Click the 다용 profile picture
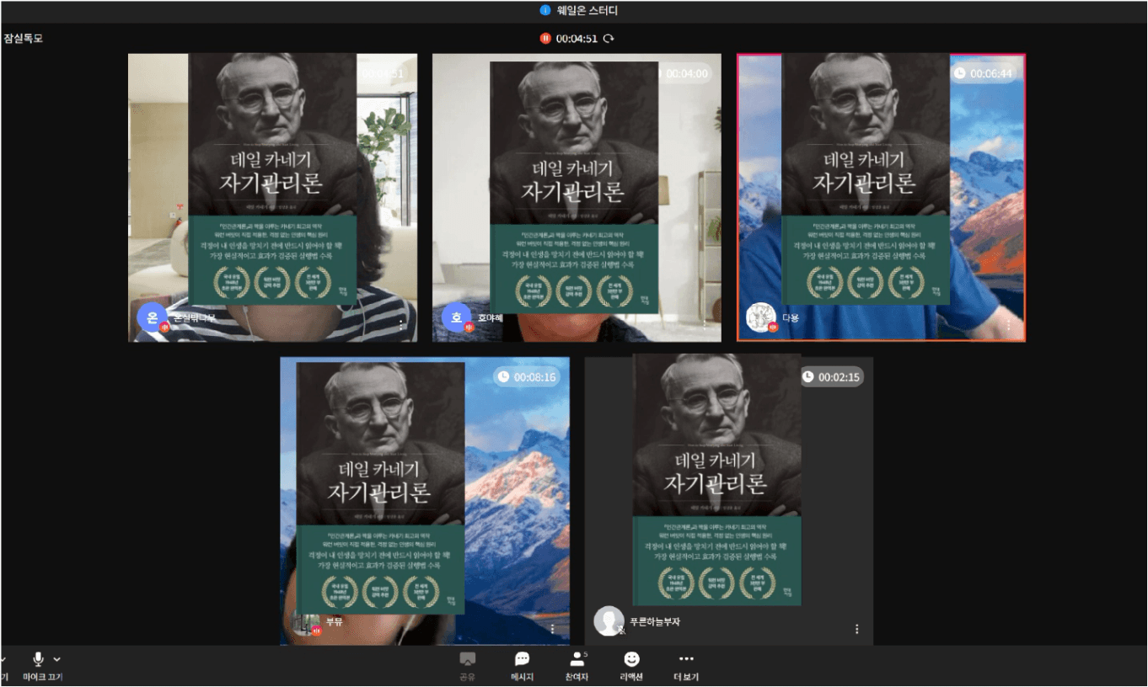The width and height of the screenshot is (1148, 687). click(761, 317)
